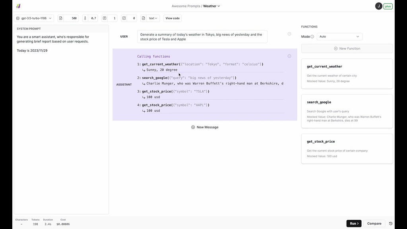Toggle the plus badge next to the avatar
Image resolution: width=407 pixels, height=229 pixels.
coord(388,6)
